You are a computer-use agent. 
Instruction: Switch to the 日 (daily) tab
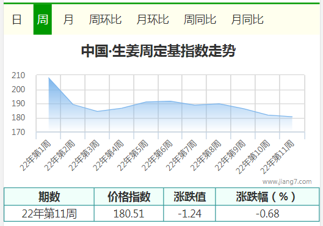(16, 20)
